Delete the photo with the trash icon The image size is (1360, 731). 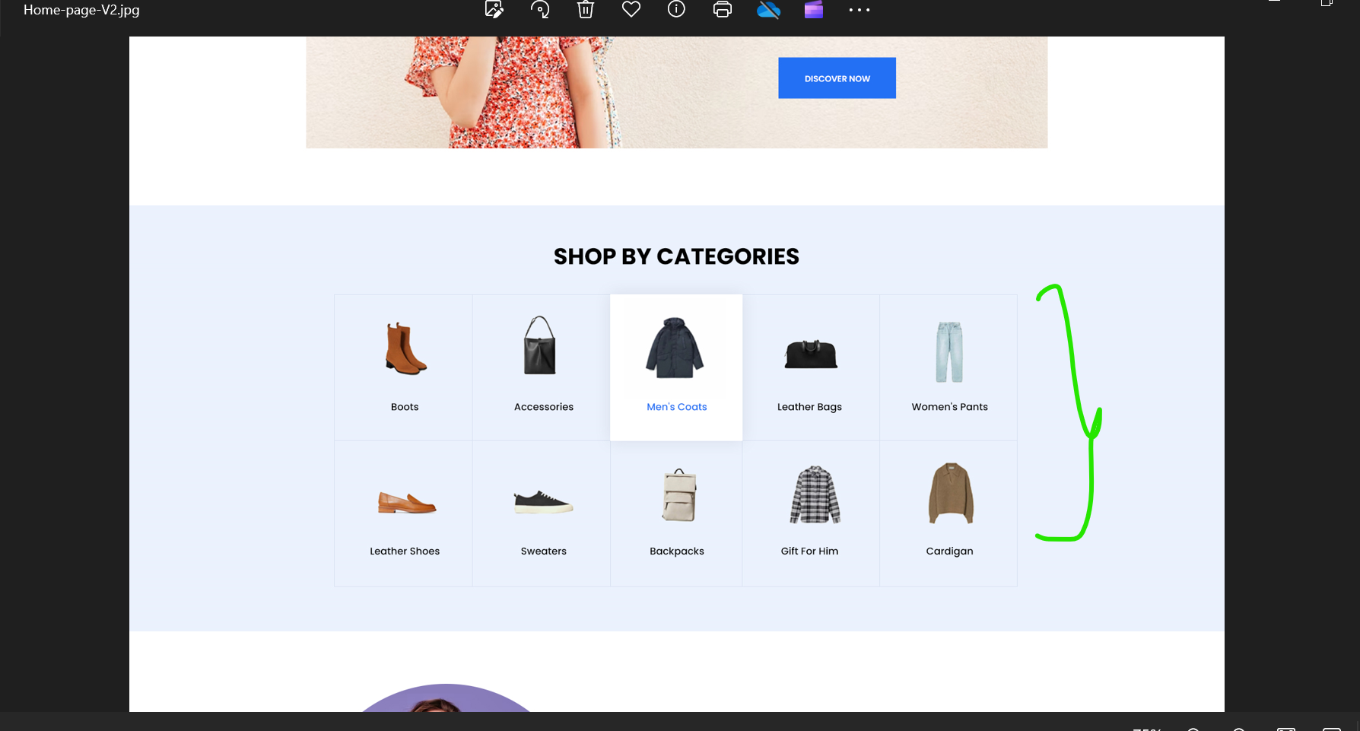[x=586, y=9]
